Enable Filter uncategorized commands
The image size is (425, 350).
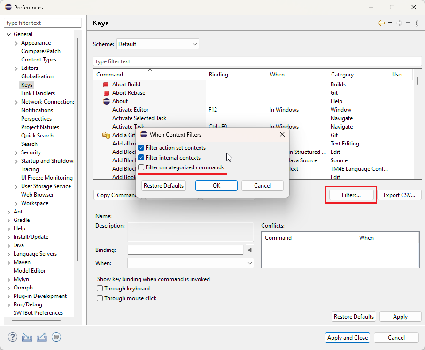click(x=141, y=167)
